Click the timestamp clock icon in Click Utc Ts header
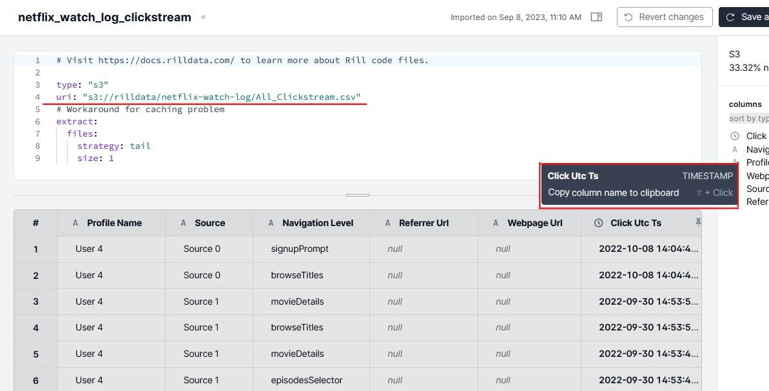 (598, 223)
